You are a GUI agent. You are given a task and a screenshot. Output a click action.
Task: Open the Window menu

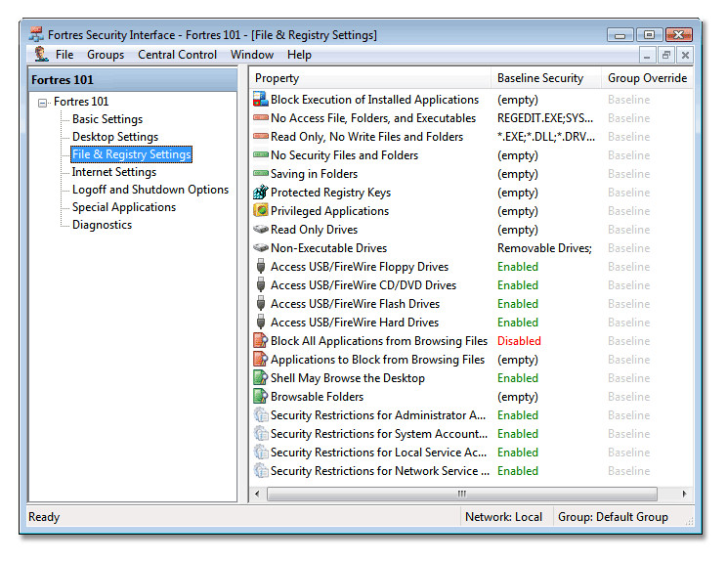[x=252, y=55]
